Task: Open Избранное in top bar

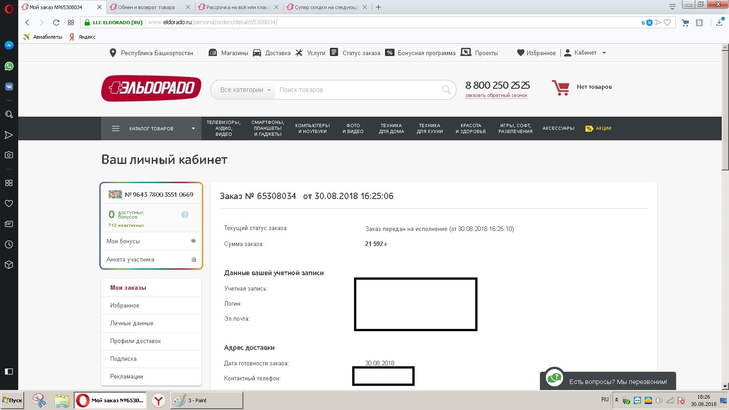Action: pyautogui.click(x=536, y=53)
